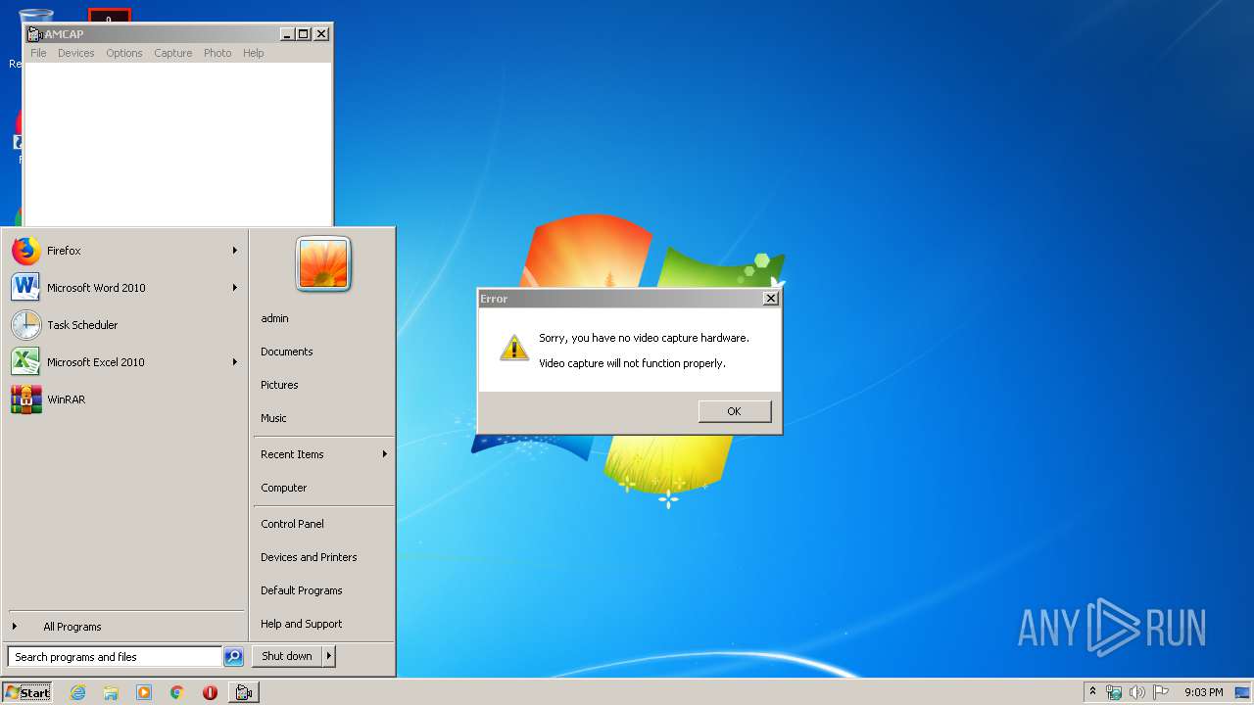
Task: Expand All Programs list
Action: (124, 627)
